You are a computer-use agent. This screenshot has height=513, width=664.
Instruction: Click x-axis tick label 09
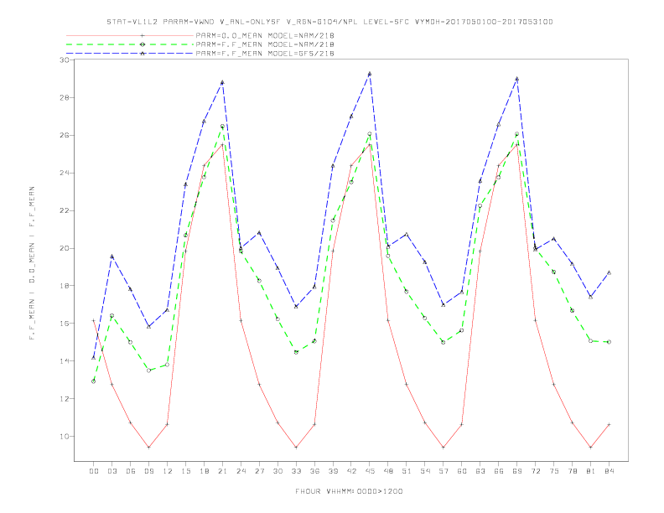pyautogui.click(x=148, y=471)
